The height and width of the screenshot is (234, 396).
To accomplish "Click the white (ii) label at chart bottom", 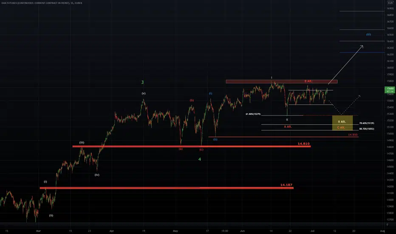I will [51, 216].
